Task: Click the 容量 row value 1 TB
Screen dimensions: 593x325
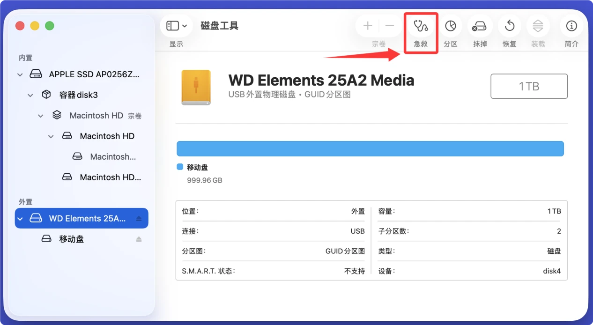Action: pos(554,211)
